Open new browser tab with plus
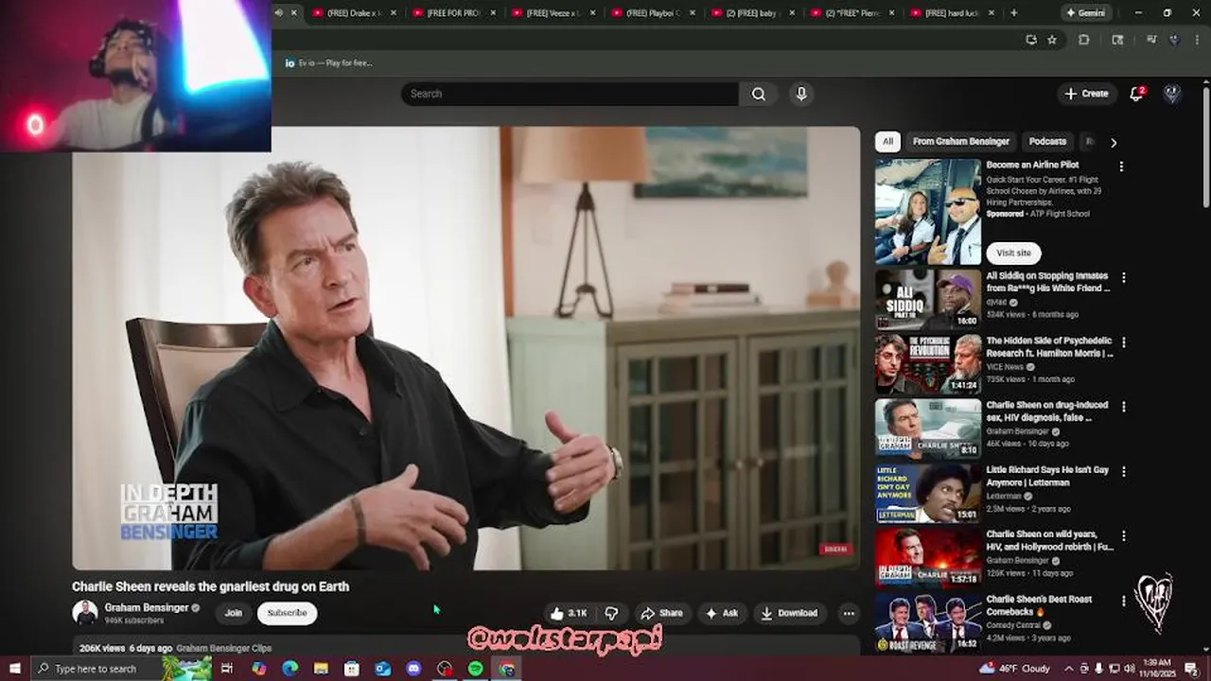Viewport: 1211px width, 681px height. (x=1014, y=12)
